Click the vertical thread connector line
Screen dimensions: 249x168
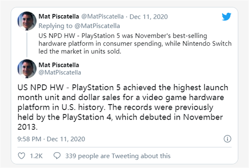27,45
